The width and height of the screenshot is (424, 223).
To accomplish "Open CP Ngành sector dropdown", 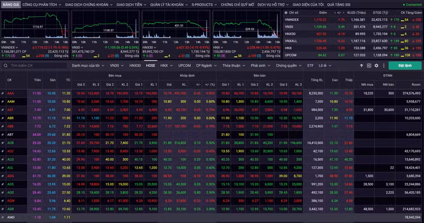I will point(206,65).
